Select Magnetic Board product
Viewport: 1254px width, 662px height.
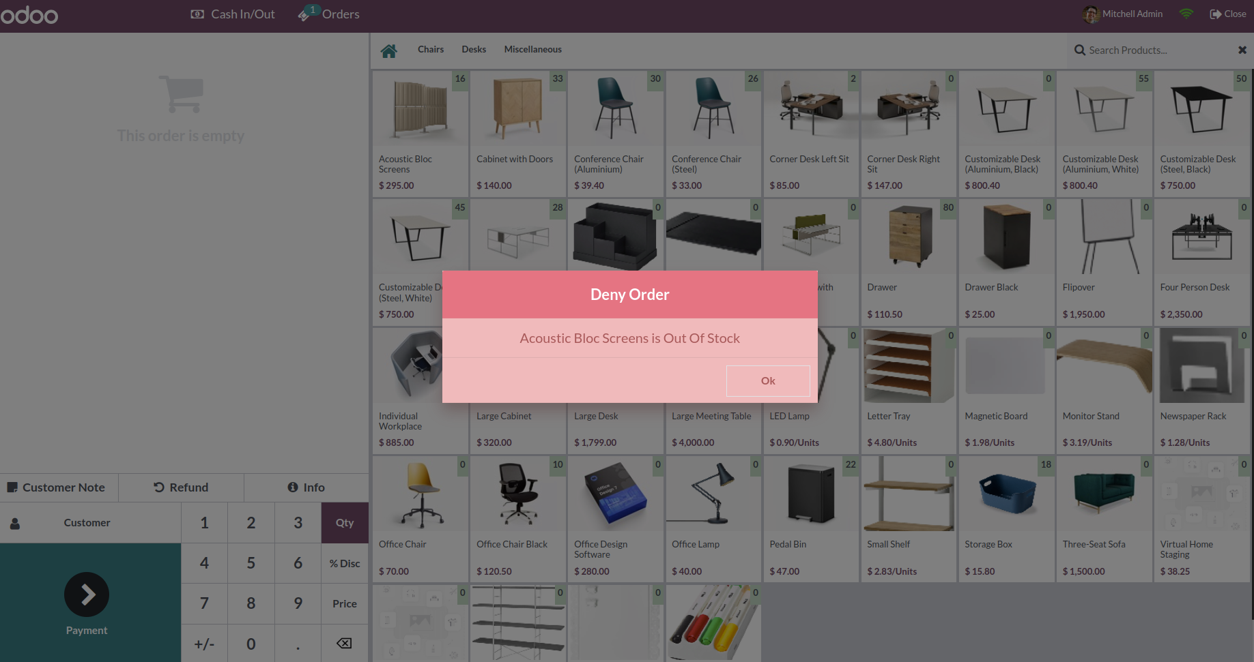[x=1006, y=391]
